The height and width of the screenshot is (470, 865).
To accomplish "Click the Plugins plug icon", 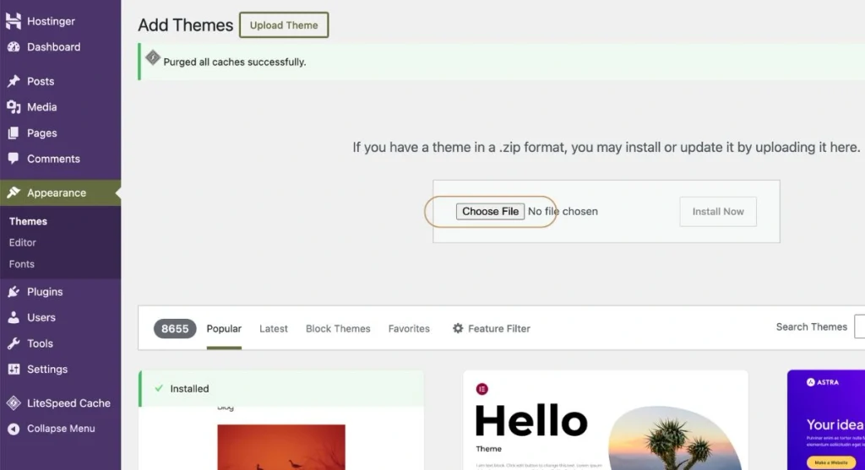I will (14, 291).
